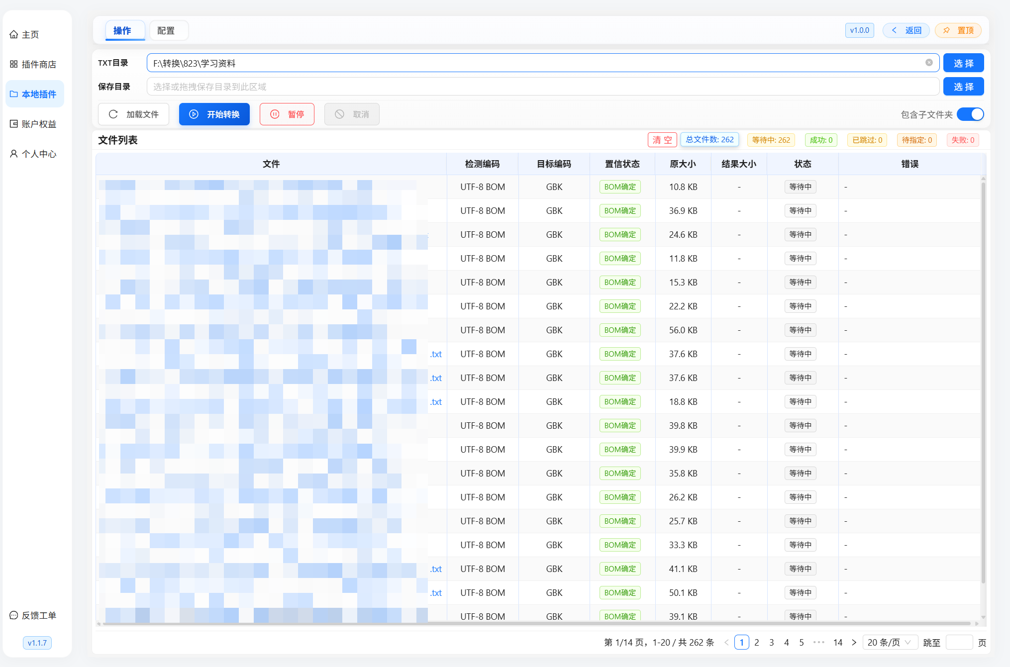Go to previous page arrow
Screen dimensions: 1010x667
pyautogui.click(x=726, y=642)
